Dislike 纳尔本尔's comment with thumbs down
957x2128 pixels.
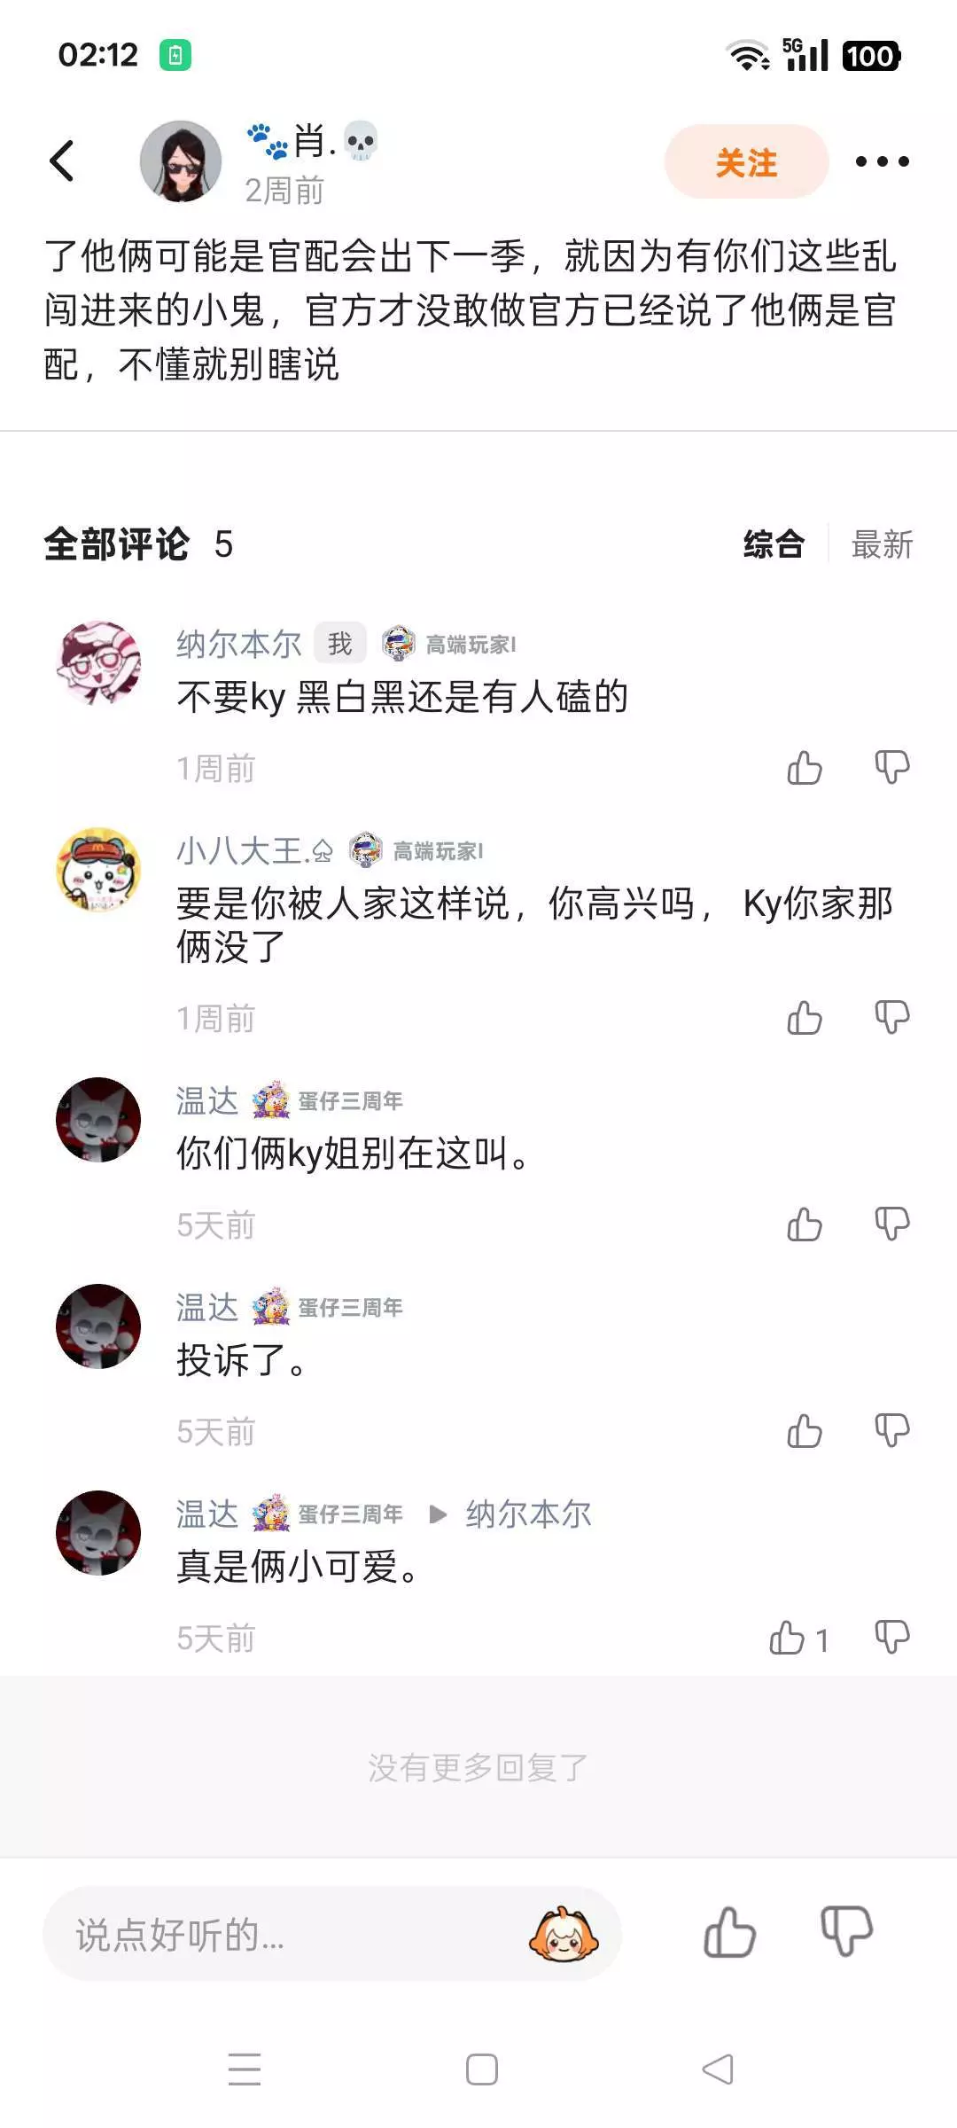[891, 768]
